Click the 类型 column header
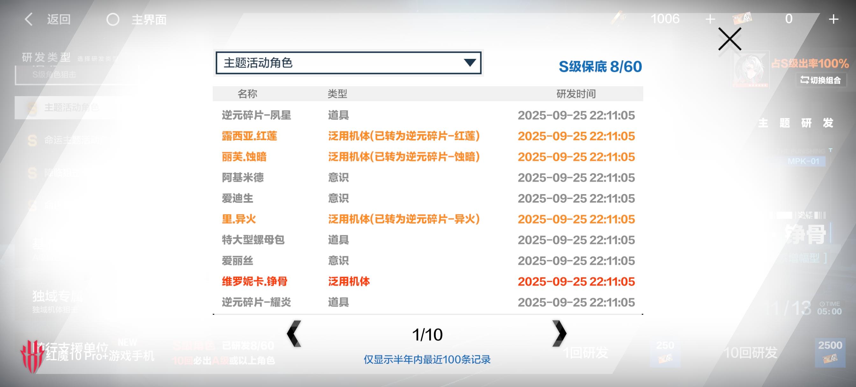Viewport: 856px width, 387px height. click(337, 94)
